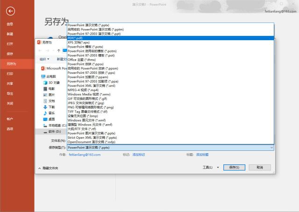The width and height of the screenshot is (299, 212).
Task: Select PowerPoint 97-2003 加载项 (*.ppa)
Action: [171, 81]
